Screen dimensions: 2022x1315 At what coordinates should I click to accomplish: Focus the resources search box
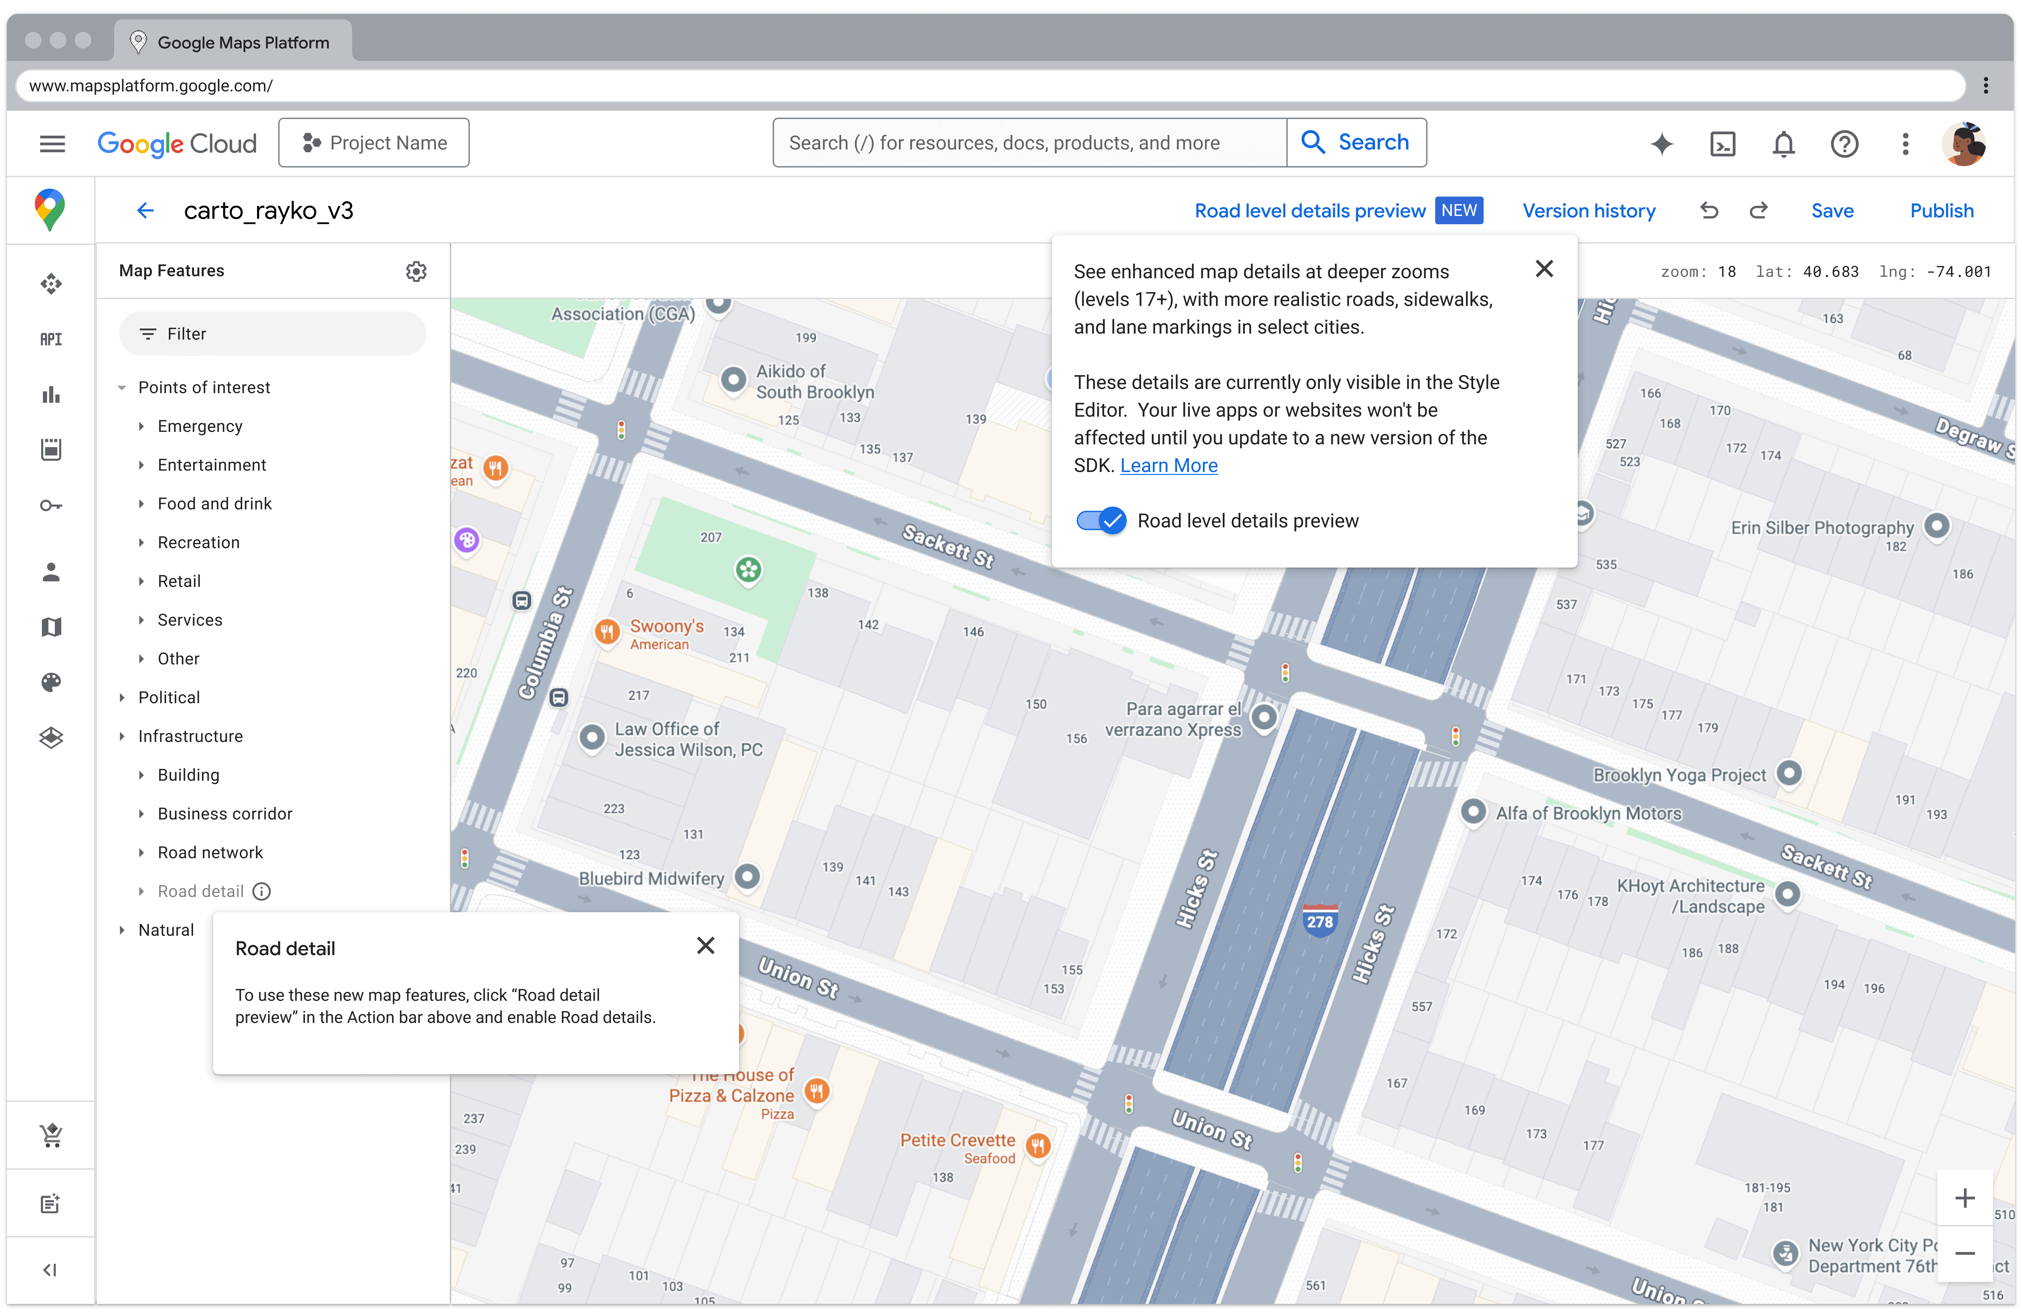click(1030, 143)
